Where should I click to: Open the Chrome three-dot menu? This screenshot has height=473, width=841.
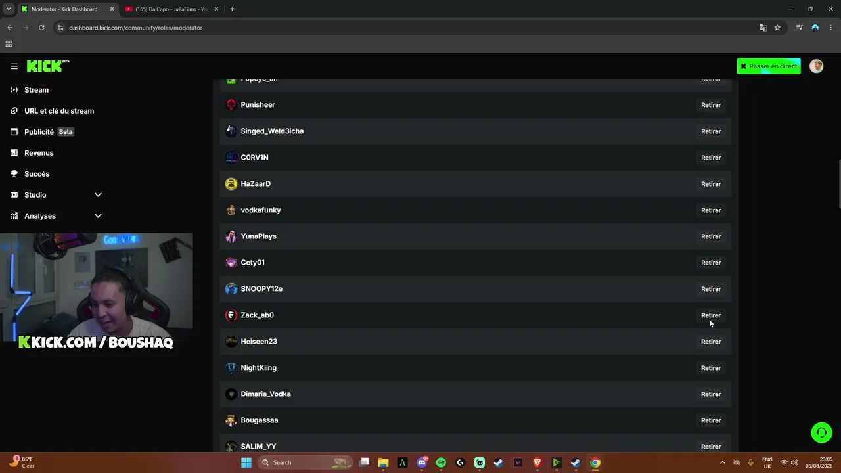click(x=831, y=28)
